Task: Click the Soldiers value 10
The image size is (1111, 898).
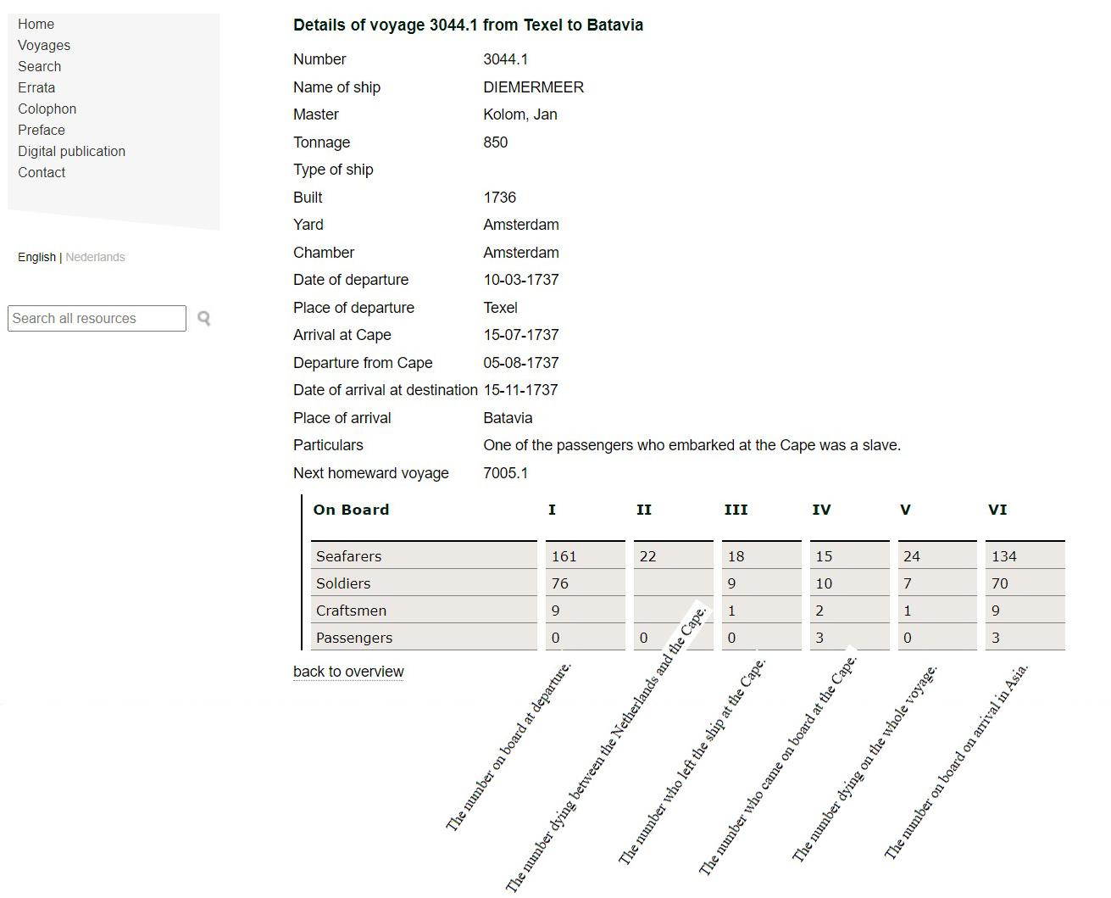Action: click(x=824, y=583)
